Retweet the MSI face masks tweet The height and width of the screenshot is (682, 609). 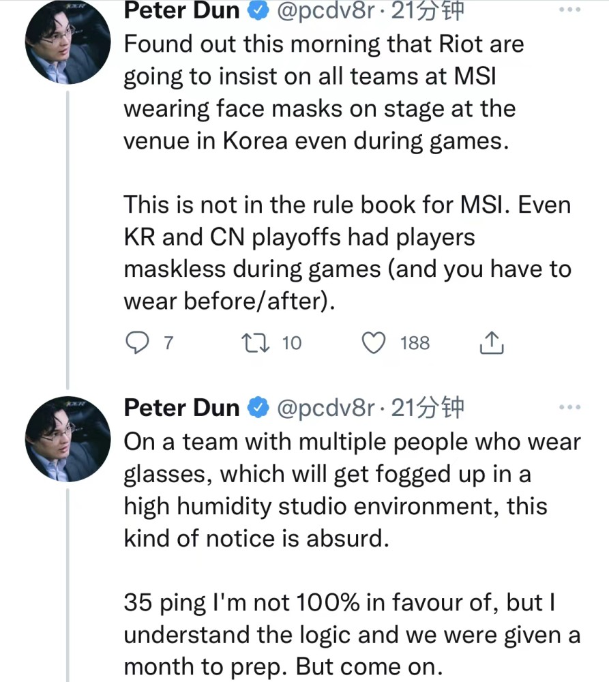[260, 342]
